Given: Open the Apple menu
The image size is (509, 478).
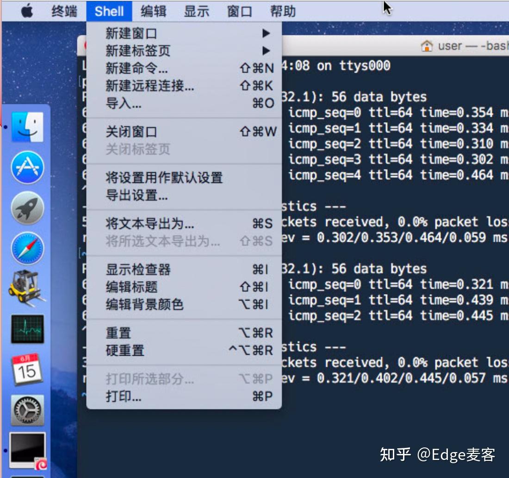Looking at the screenshot, I should (27, 12).
